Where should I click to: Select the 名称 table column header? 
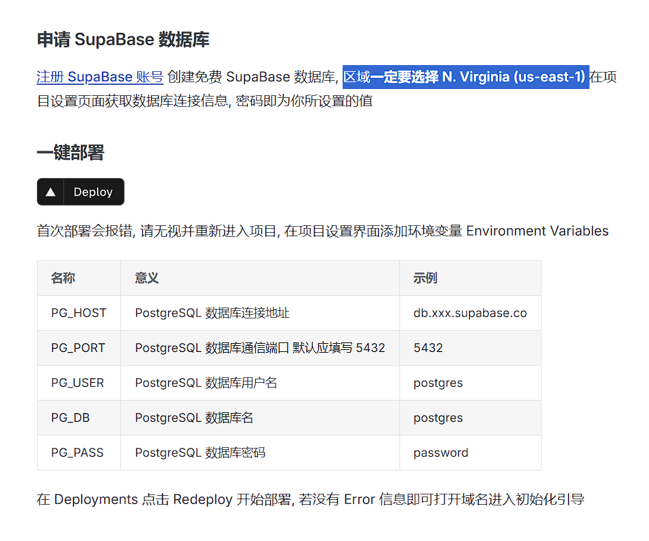(63, 278)
